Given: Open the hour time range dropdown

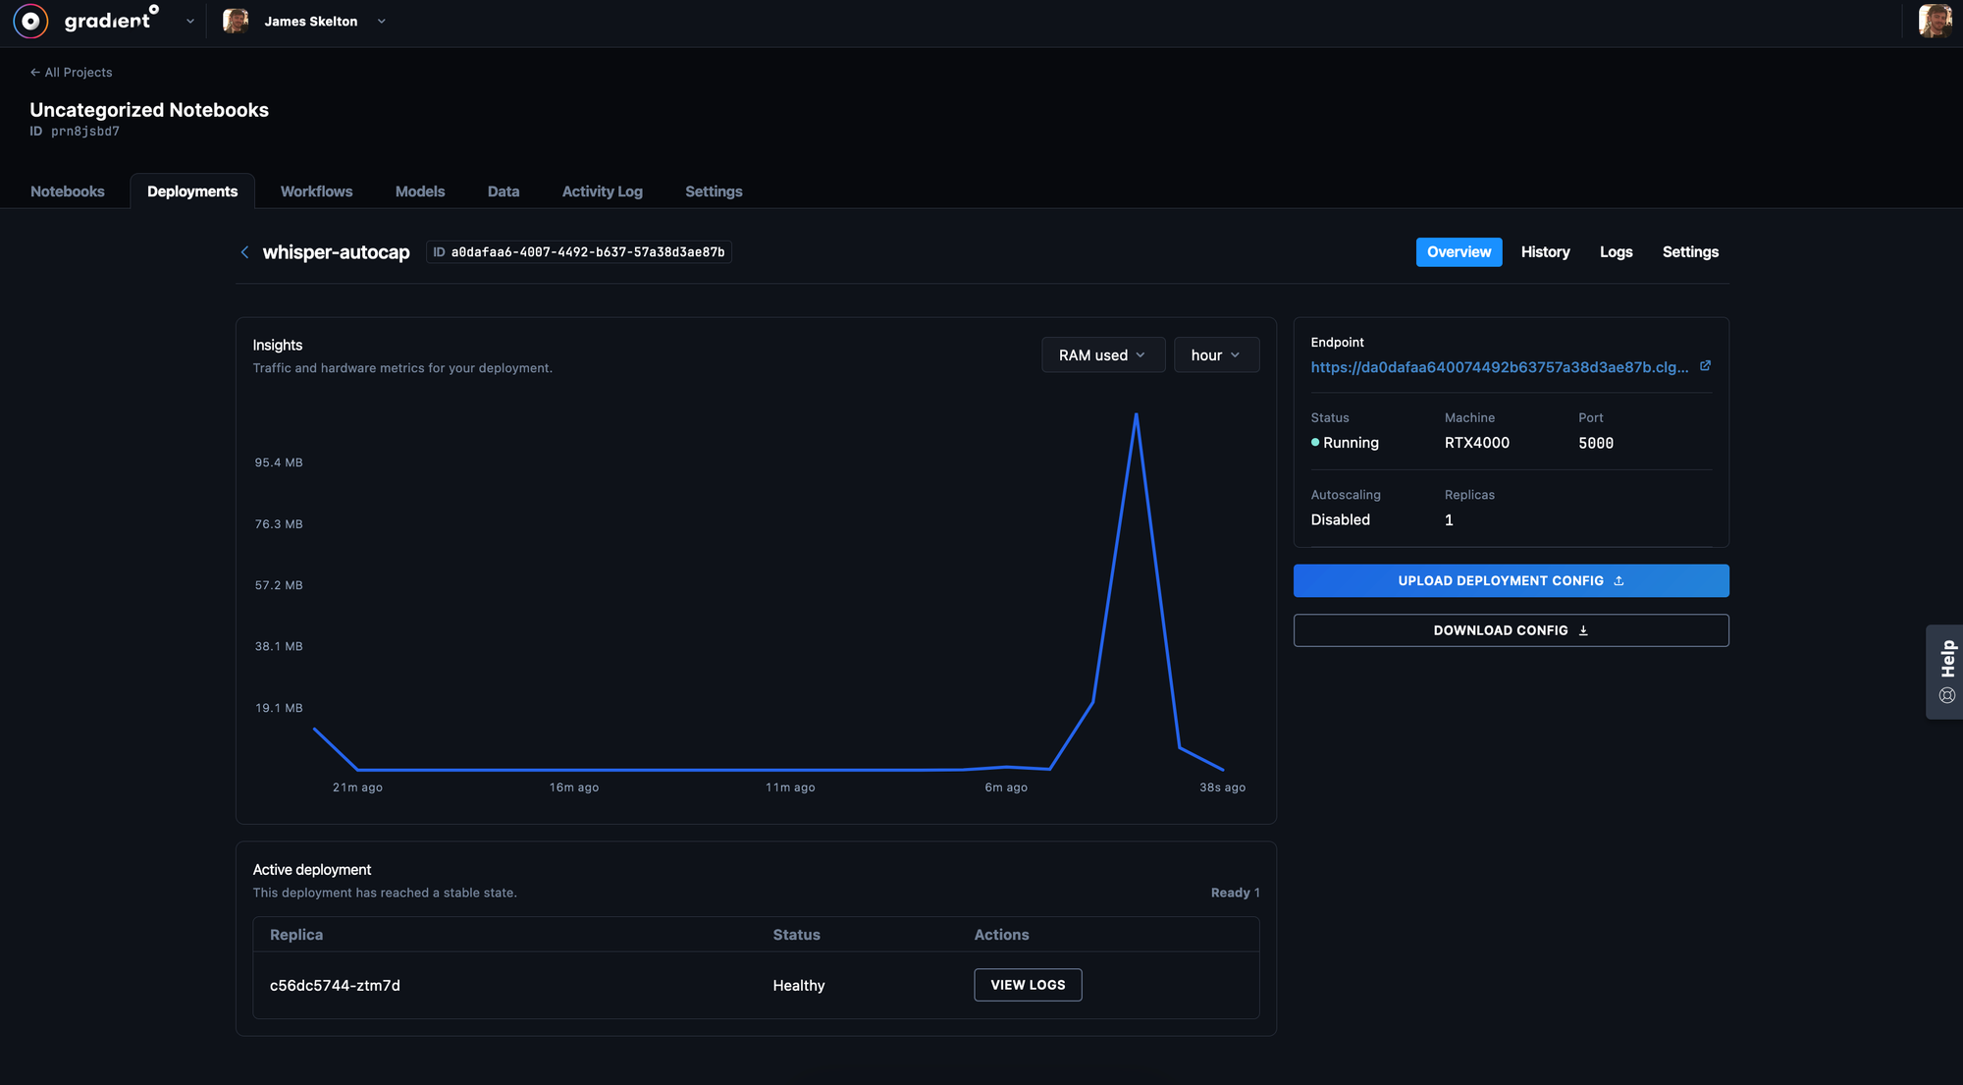Looking at the screenshot, I should point(1215,355).
